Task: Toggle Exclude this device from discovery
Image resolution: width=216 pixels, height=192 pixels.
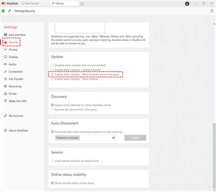Action: (x=52, y=109)
